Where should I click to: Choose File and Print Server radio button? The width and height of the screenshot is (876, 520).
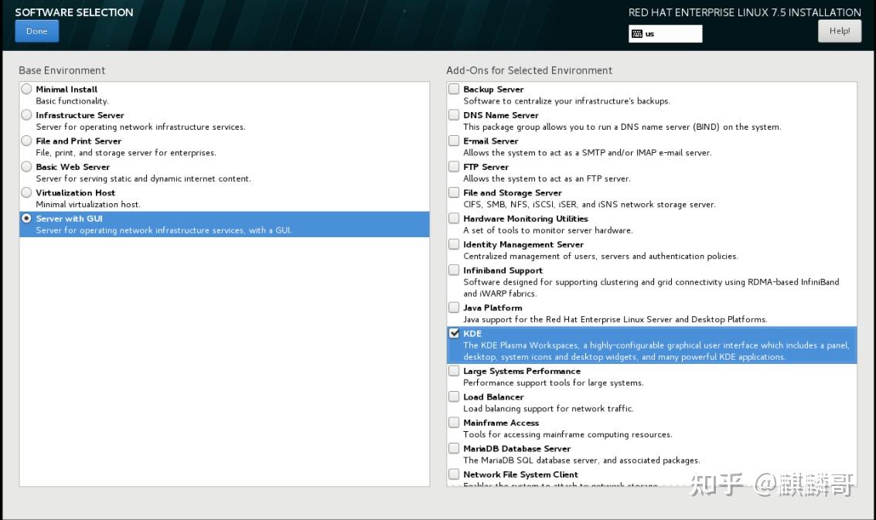point(26,141)
